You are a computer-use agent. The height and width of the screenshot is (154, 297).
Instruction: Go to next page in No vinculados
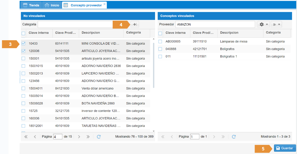click(79, 137)
